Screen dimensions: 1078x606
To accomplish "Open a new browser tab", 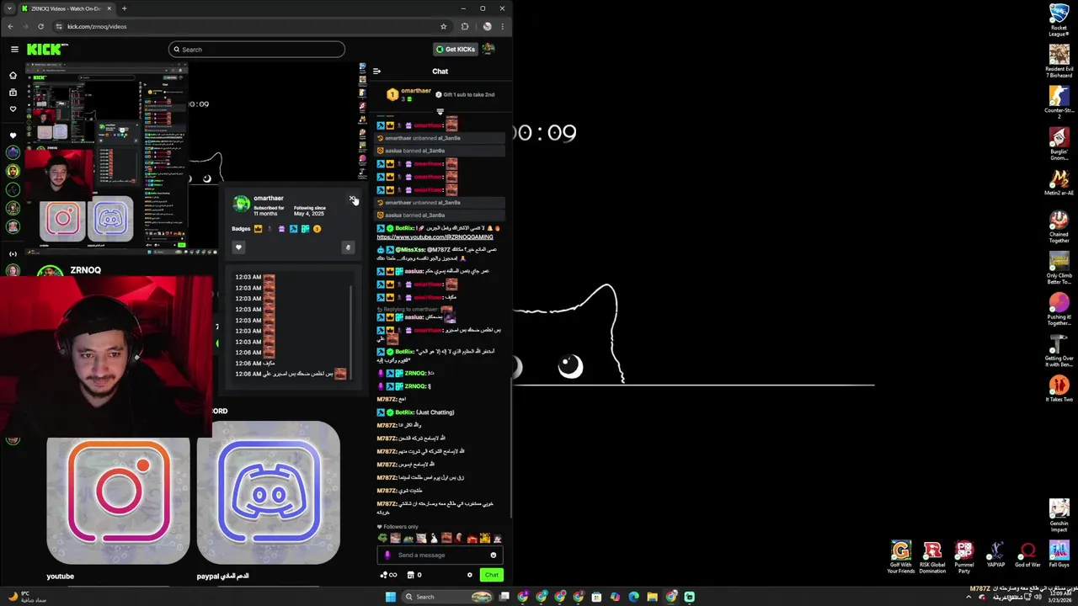I will 124,8.
